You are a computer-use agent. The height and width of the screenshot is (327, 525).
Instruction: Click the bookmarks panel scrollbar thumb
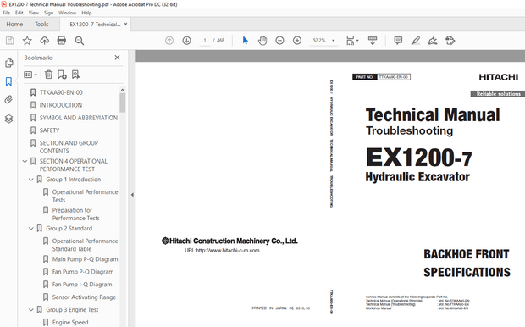(123, 103)
